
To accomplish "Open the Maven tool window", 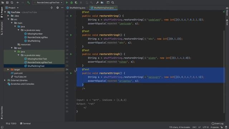I will click(227, 12).
